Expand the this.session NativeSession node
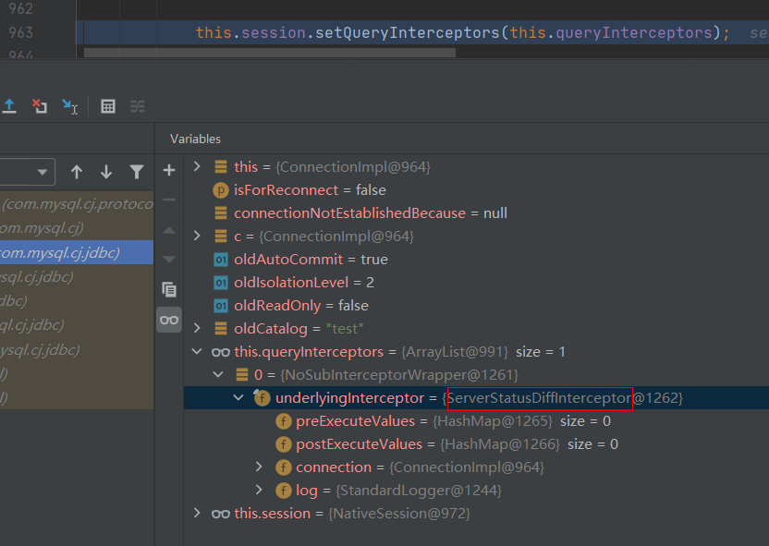Screen dimensions: 769x546 click(x=196, y=514)
